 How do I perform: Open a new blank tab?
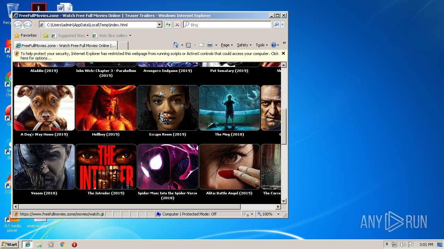pos(123,45)
